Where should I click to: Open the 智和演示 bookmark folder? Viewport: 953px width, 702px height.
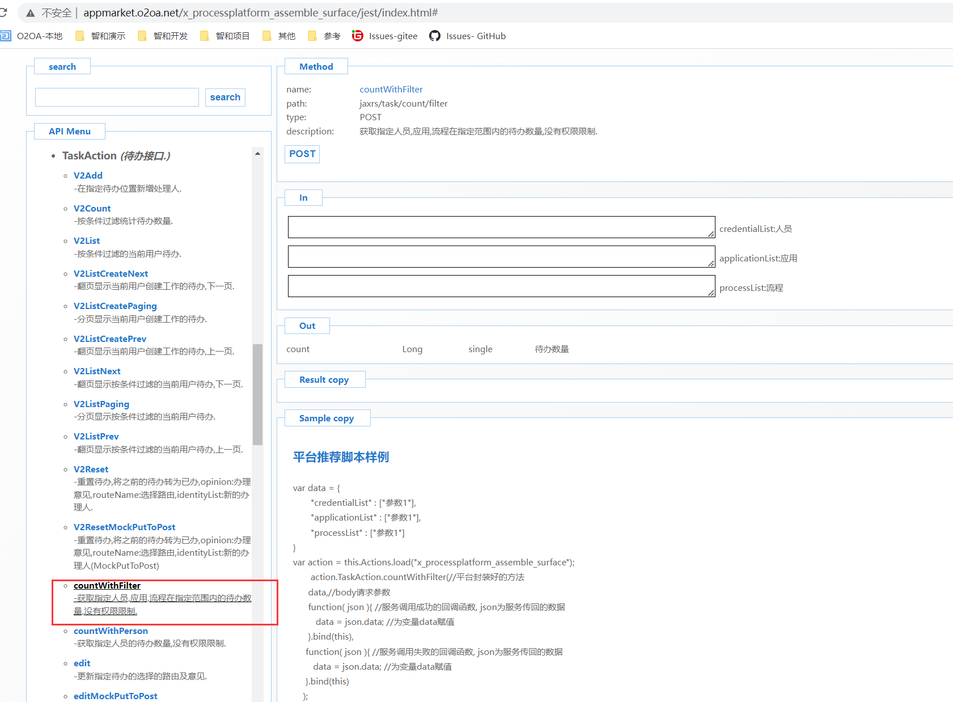100,36
